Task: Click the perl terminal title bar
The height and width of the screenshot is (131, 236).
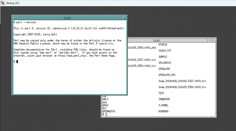Action: tap(67, 18)
